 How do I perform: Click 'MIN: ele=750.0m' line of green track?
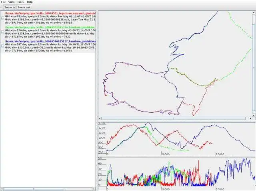point(50,30)
